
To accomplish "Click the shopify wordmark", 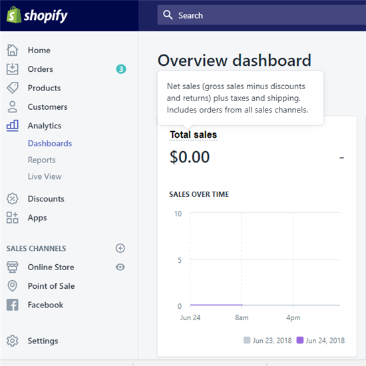I will (46, 16).
